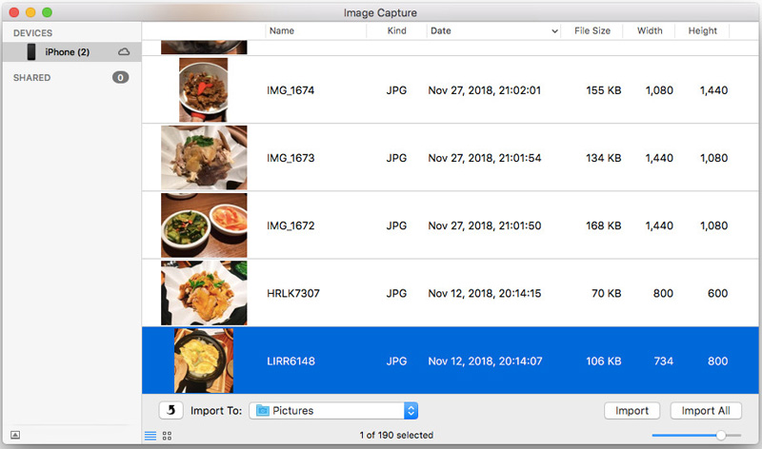Click the rotate counterclockwise icon
Viewport: 762px width, 449px height.
[171, 411]
